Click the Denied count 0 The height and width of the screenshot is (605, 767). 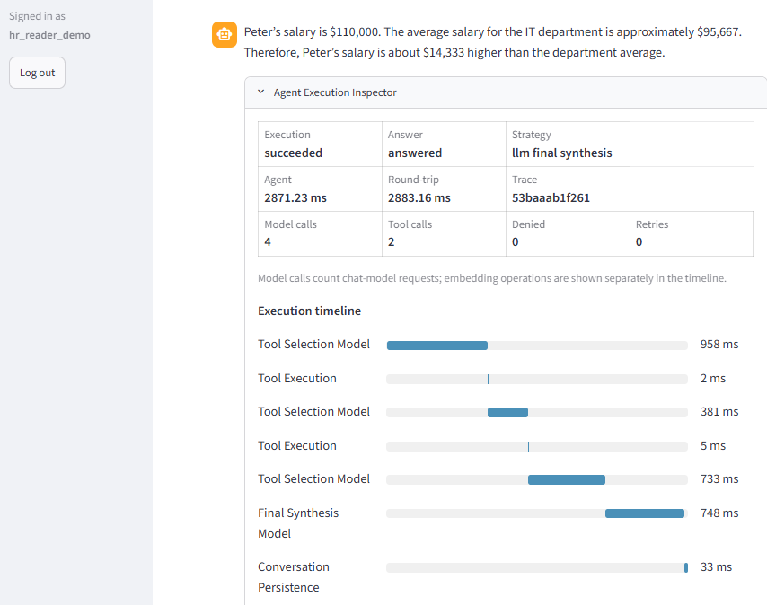(x=516, y=241)
